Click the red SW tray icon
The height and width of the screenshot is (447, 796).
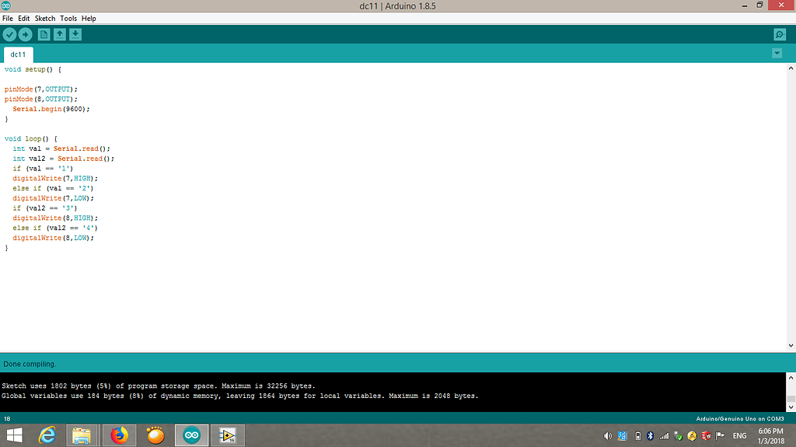[x=706, y=436]
